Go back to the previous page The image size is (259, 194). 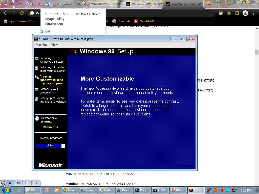(x=6, y=13)
